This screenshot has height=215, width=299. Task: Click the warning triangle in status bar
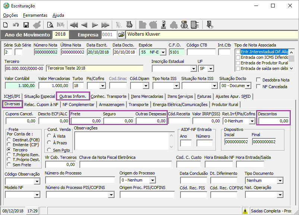[x=245, y=211]
